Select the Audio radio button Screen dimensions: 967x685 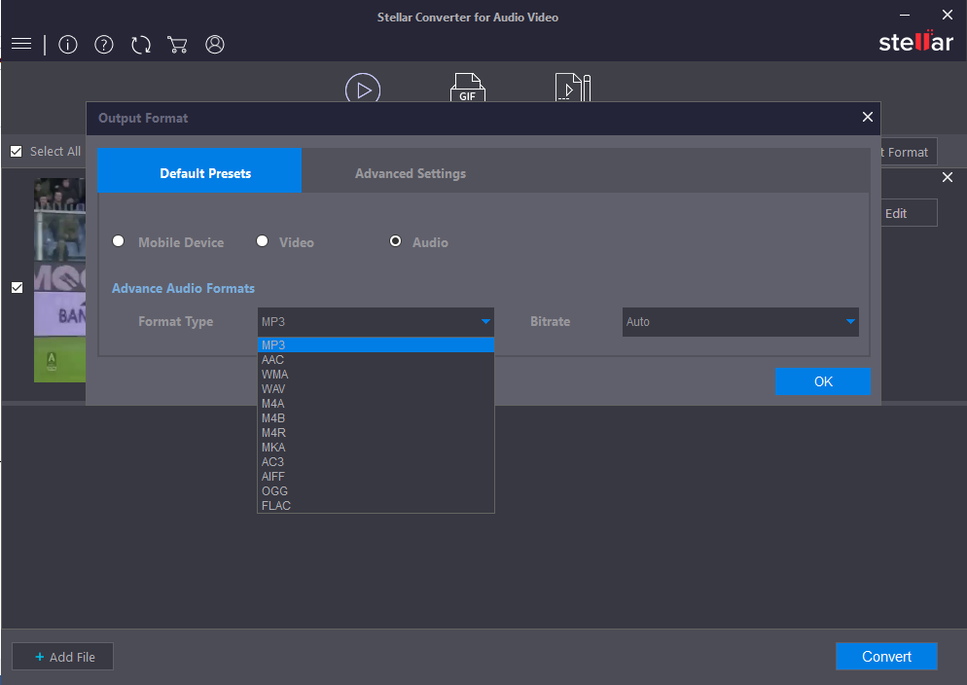click(x=395, y=241)
